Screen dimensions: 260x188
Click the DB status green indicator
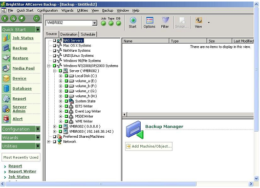[118, 24]
